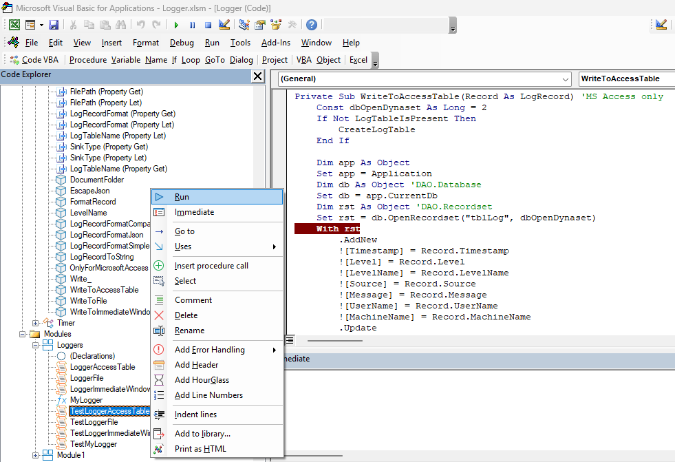Choose Rename in the context menu
The image size is (675, 462).
[x=217, y=330]
